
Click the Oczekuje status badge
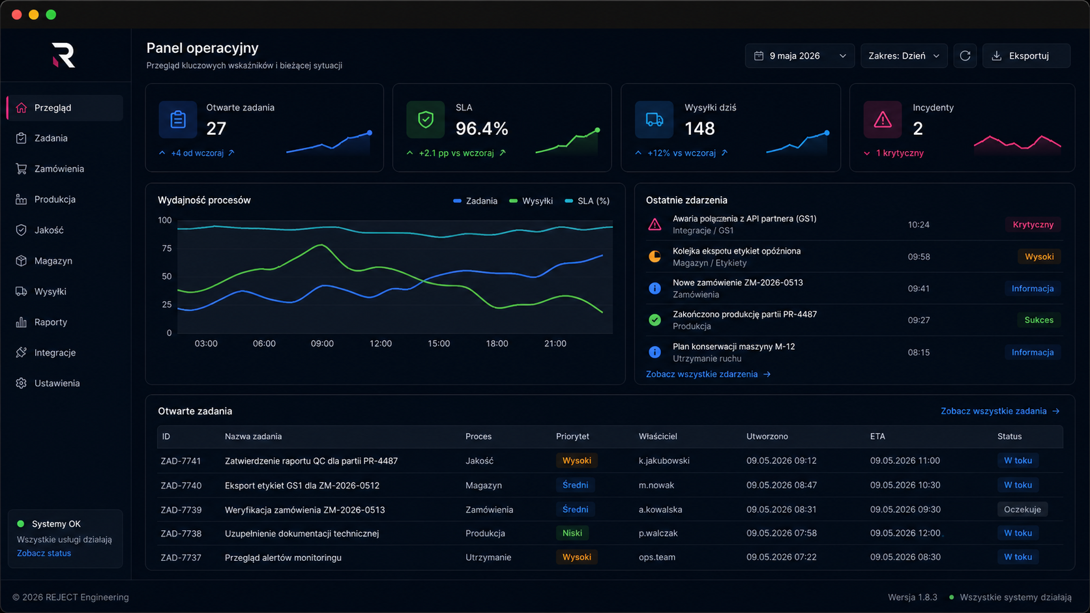point(1022,509)
